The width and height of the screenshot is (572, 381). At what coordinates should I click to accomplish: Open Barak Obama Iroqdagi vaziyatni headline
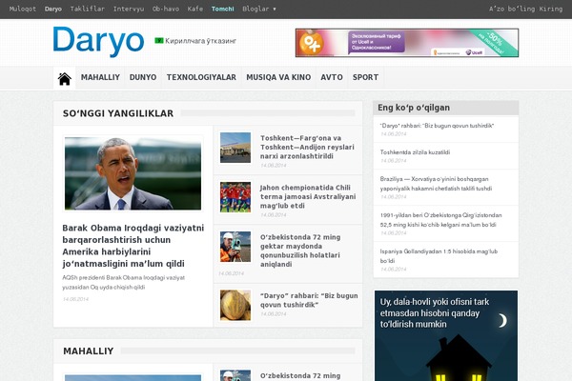coord(133,248)
